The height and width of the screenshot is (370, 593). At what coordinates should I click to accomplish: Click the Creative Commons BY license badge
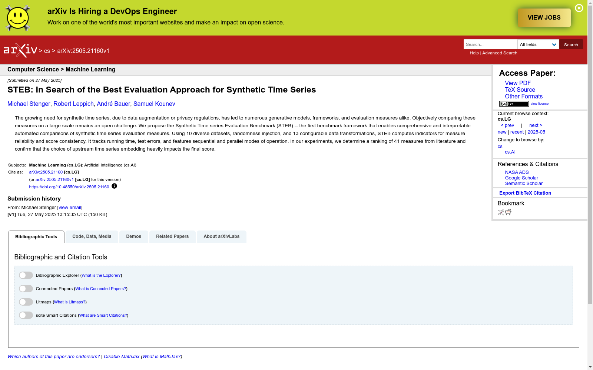coord(514,104)
